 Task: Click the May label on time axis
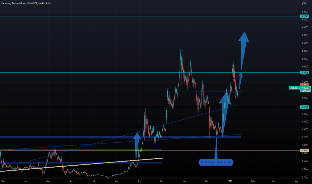(48, 181)
